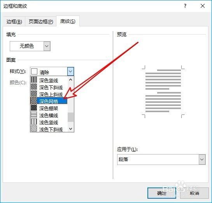Choose 浅色下斜线 pattern from list
This screenshot has width=212, height=203.
pyautogui.click(x=49, y=129)
